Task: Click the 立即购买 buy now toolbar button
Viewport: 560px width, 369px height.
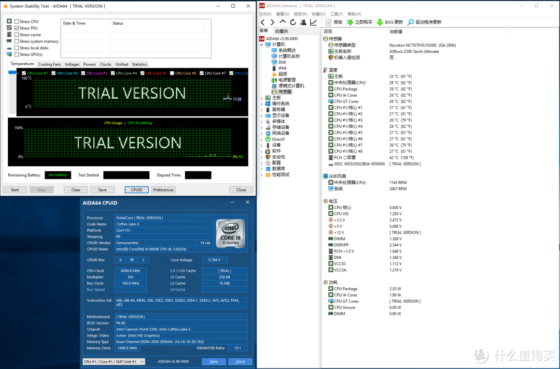Action: [x=360, y=22]
